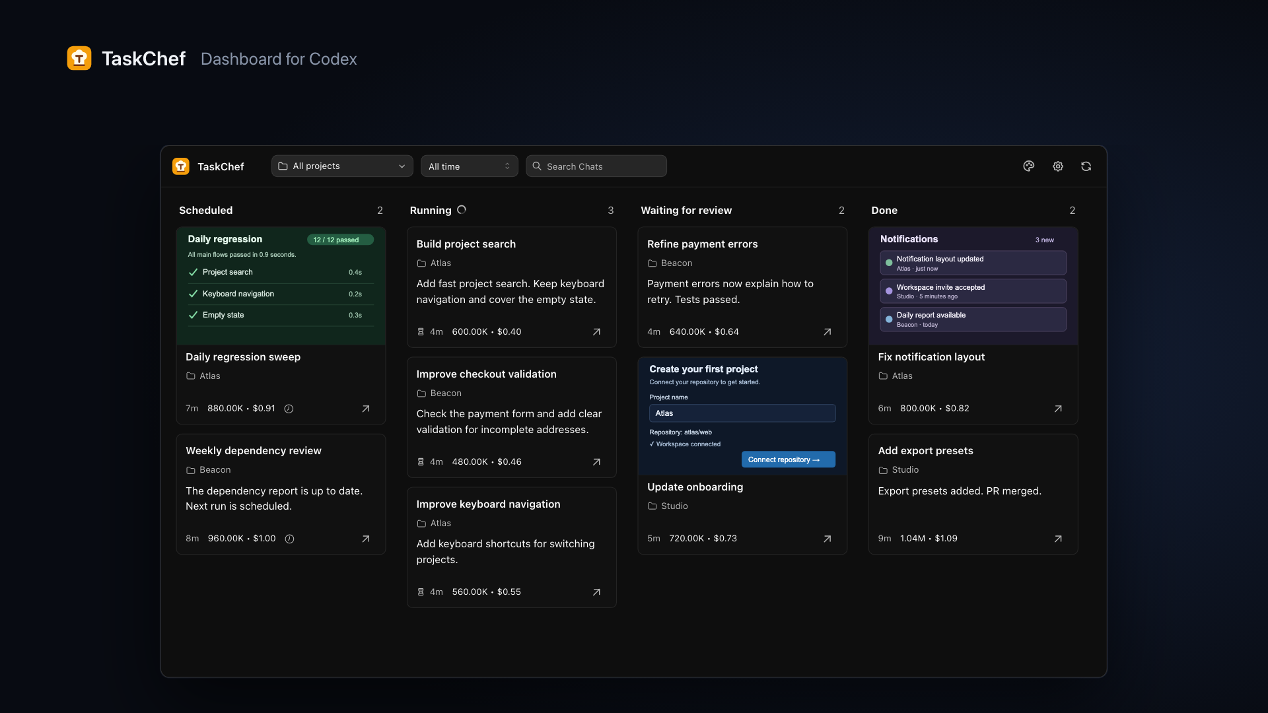Open Update onboarding arrow icon
The height and width of the screenshot is (713, 1268).
point(827,539)
